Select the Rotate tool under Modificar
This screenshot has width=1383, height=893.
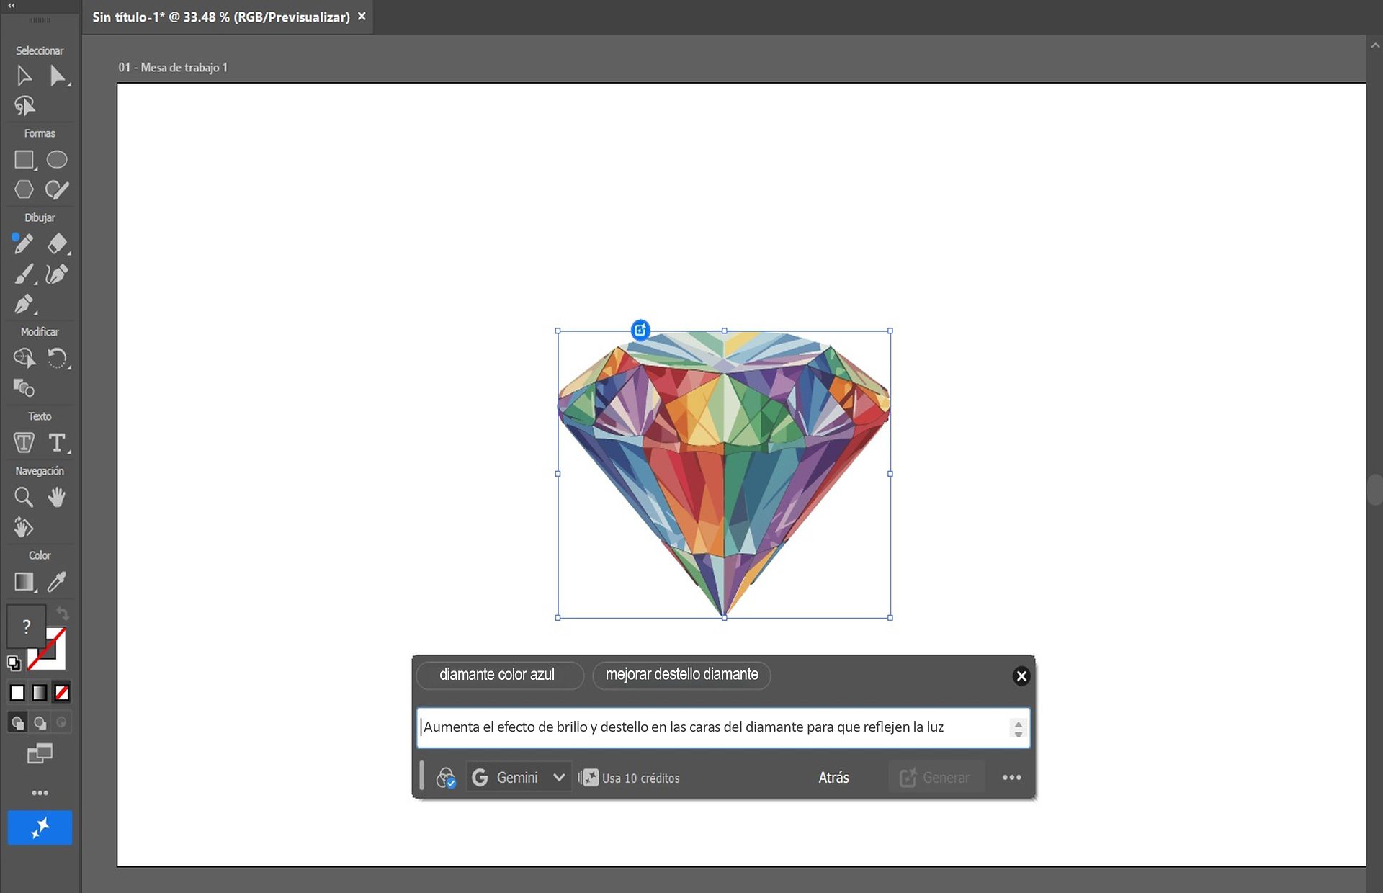[58, 358]
